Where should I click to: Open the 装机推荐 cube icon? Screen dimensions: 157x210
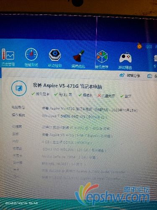(102, 57)
